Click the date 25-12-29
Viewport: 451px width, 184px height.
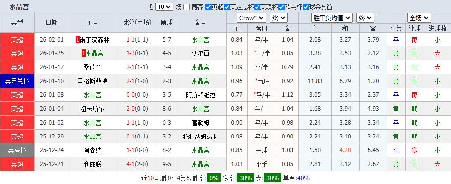pos(52,137)
